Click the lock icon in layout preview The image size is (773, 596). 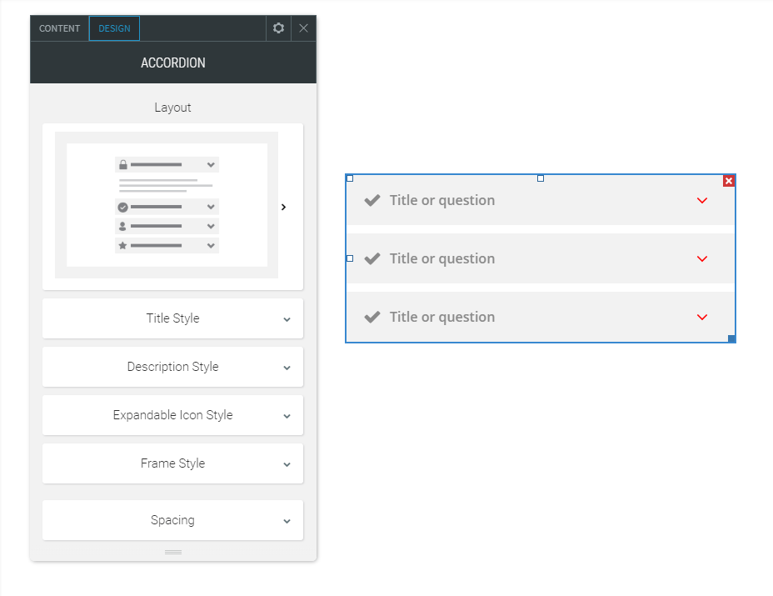point(125,164)
